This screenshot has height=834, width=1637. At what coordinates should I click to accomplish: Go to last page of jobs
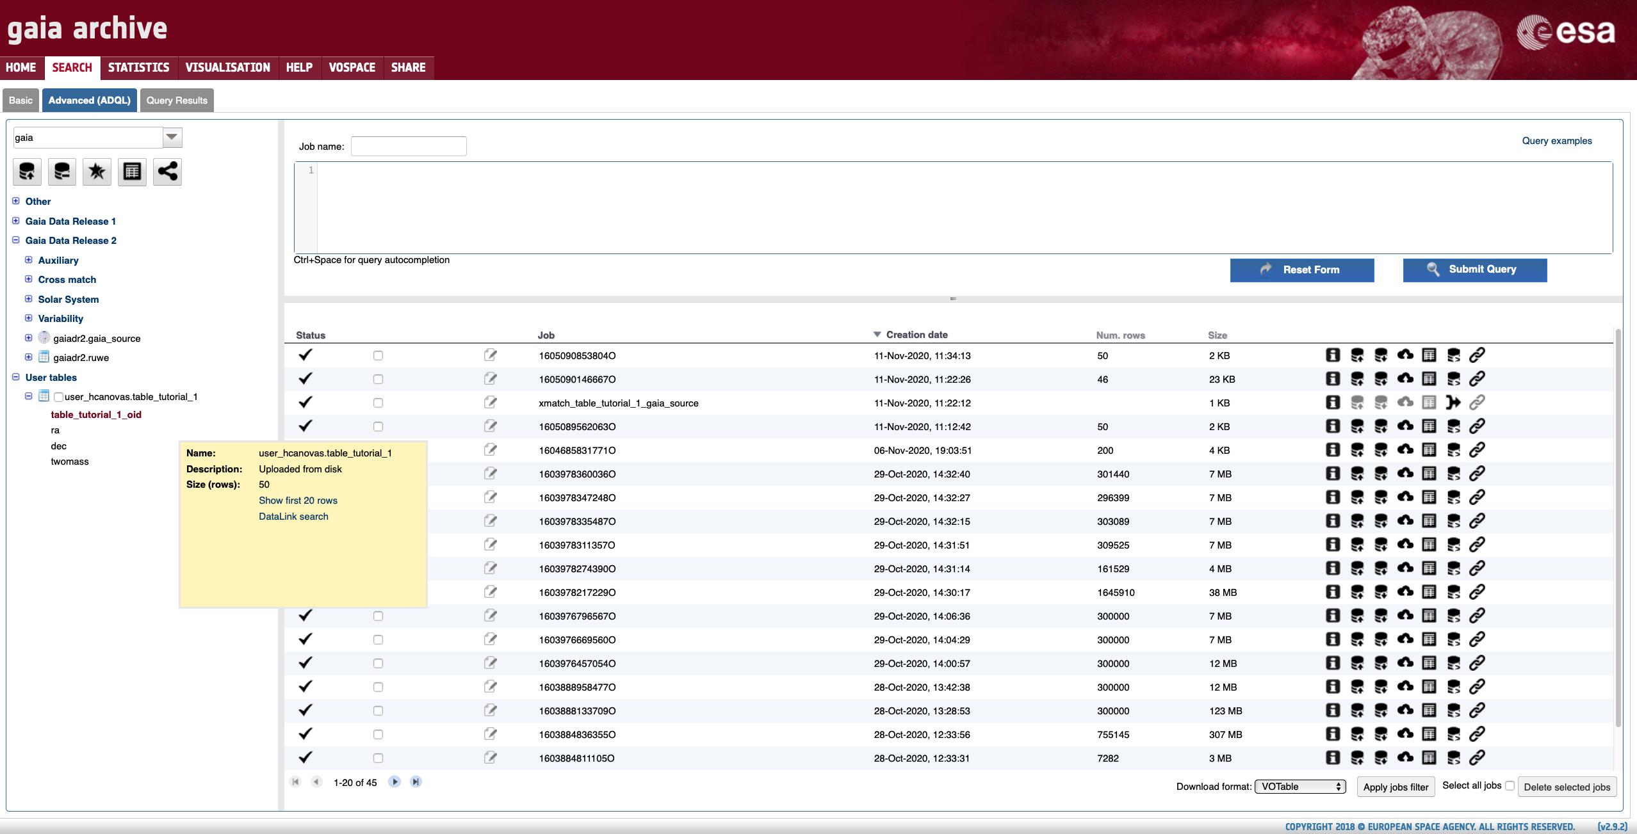click(x=416, y=782)
